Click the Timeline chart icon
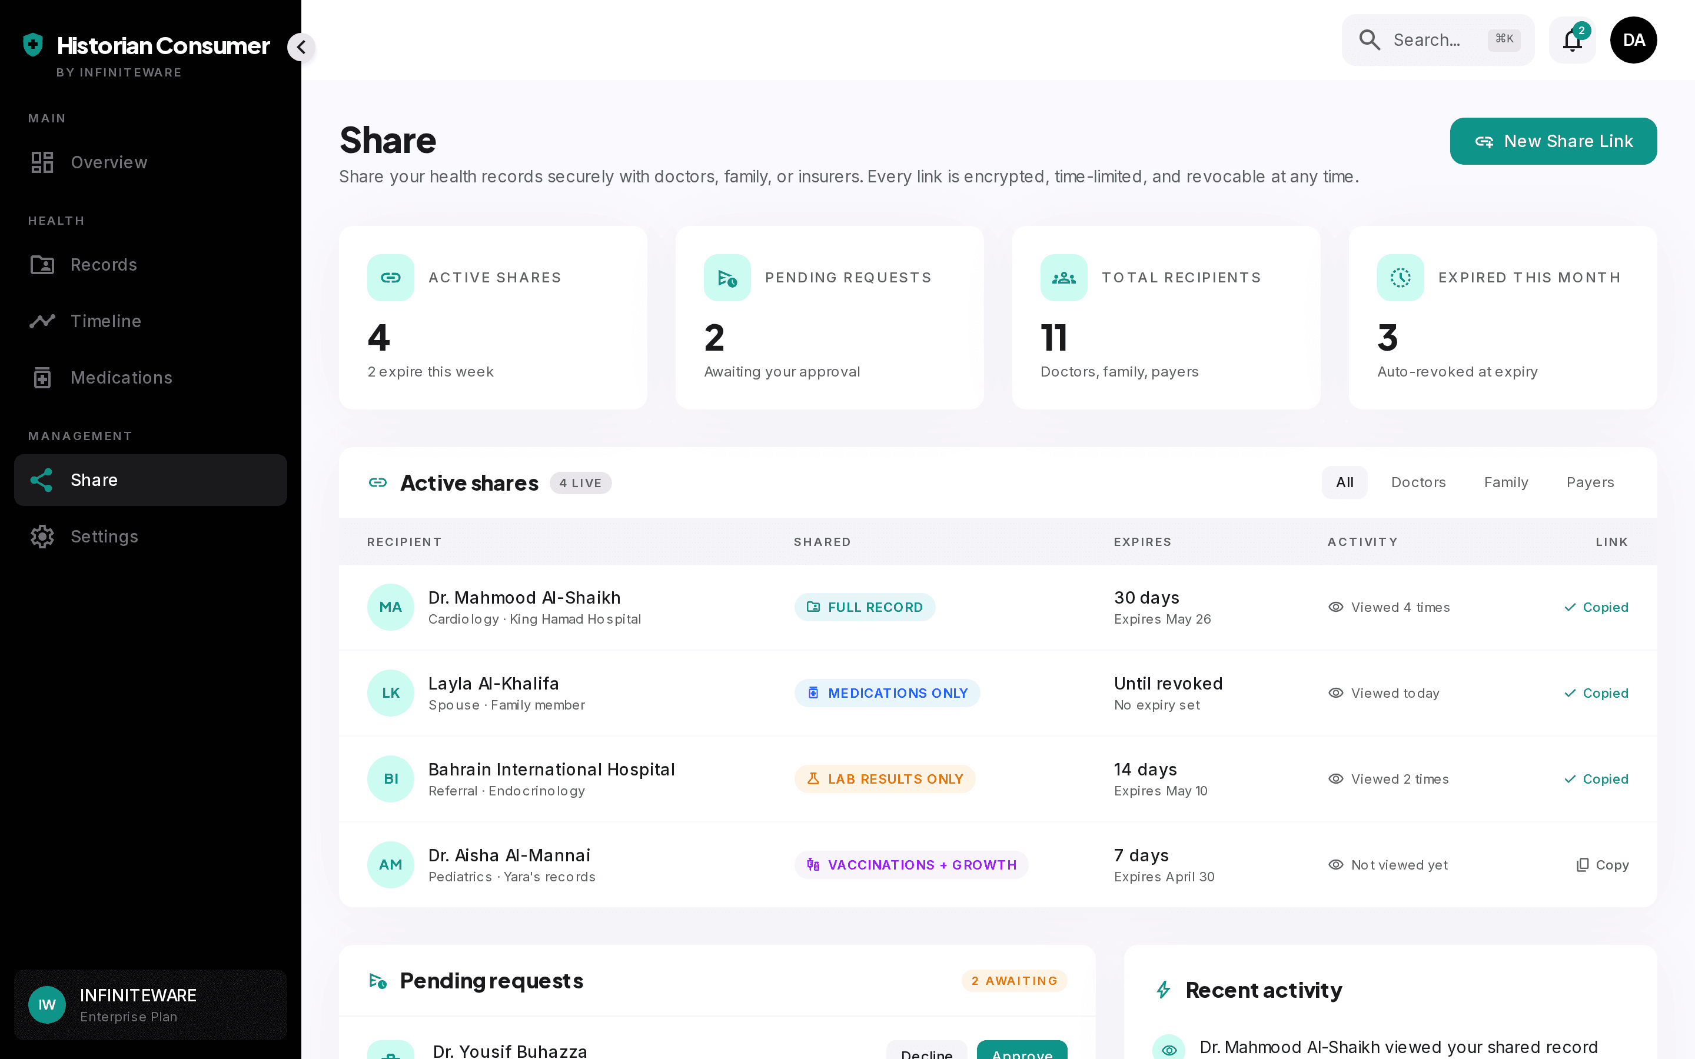This screenshot has width=1695, height=1059. pyautogui.click(x=42, y=321)
